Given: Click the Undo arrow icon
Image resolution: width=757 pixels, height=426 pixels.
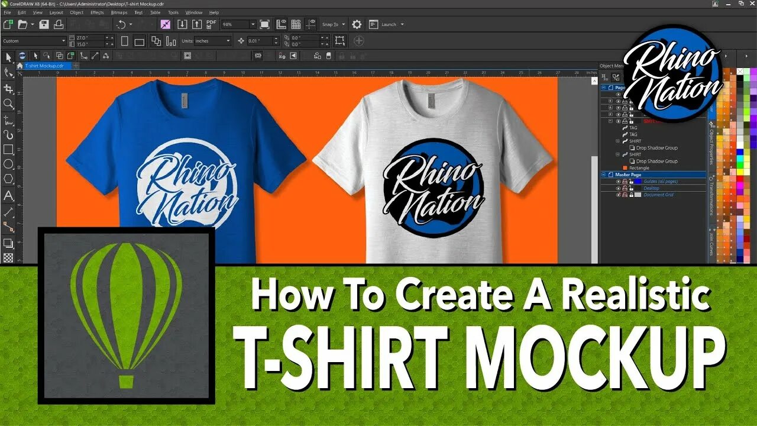Looking at the screenshot, I should pyautogui.click(x=121, y=24).
